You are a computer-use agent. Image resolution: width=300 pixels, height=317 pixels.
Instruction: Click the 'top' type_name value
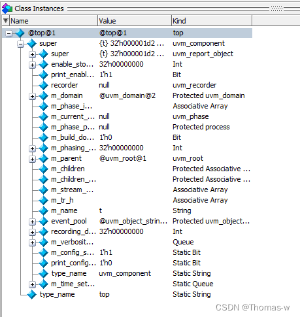[x=105, y=294]
